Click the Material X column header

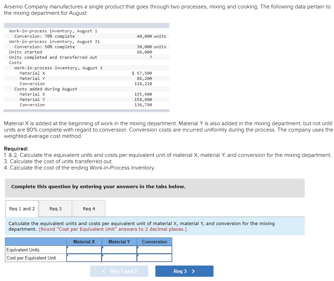84,242
